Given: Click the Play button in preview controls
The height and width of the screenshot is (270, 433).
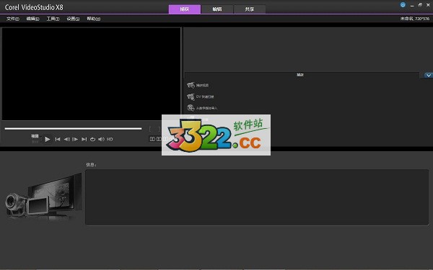Looking at the screenshot, I should pyautogui.click(x=48, y=140).
